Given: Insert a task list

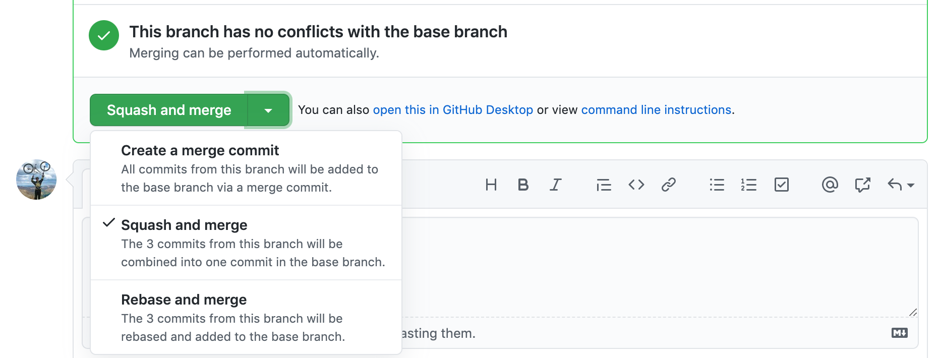Looking at the screenshot, I should (x=782, y=185).
